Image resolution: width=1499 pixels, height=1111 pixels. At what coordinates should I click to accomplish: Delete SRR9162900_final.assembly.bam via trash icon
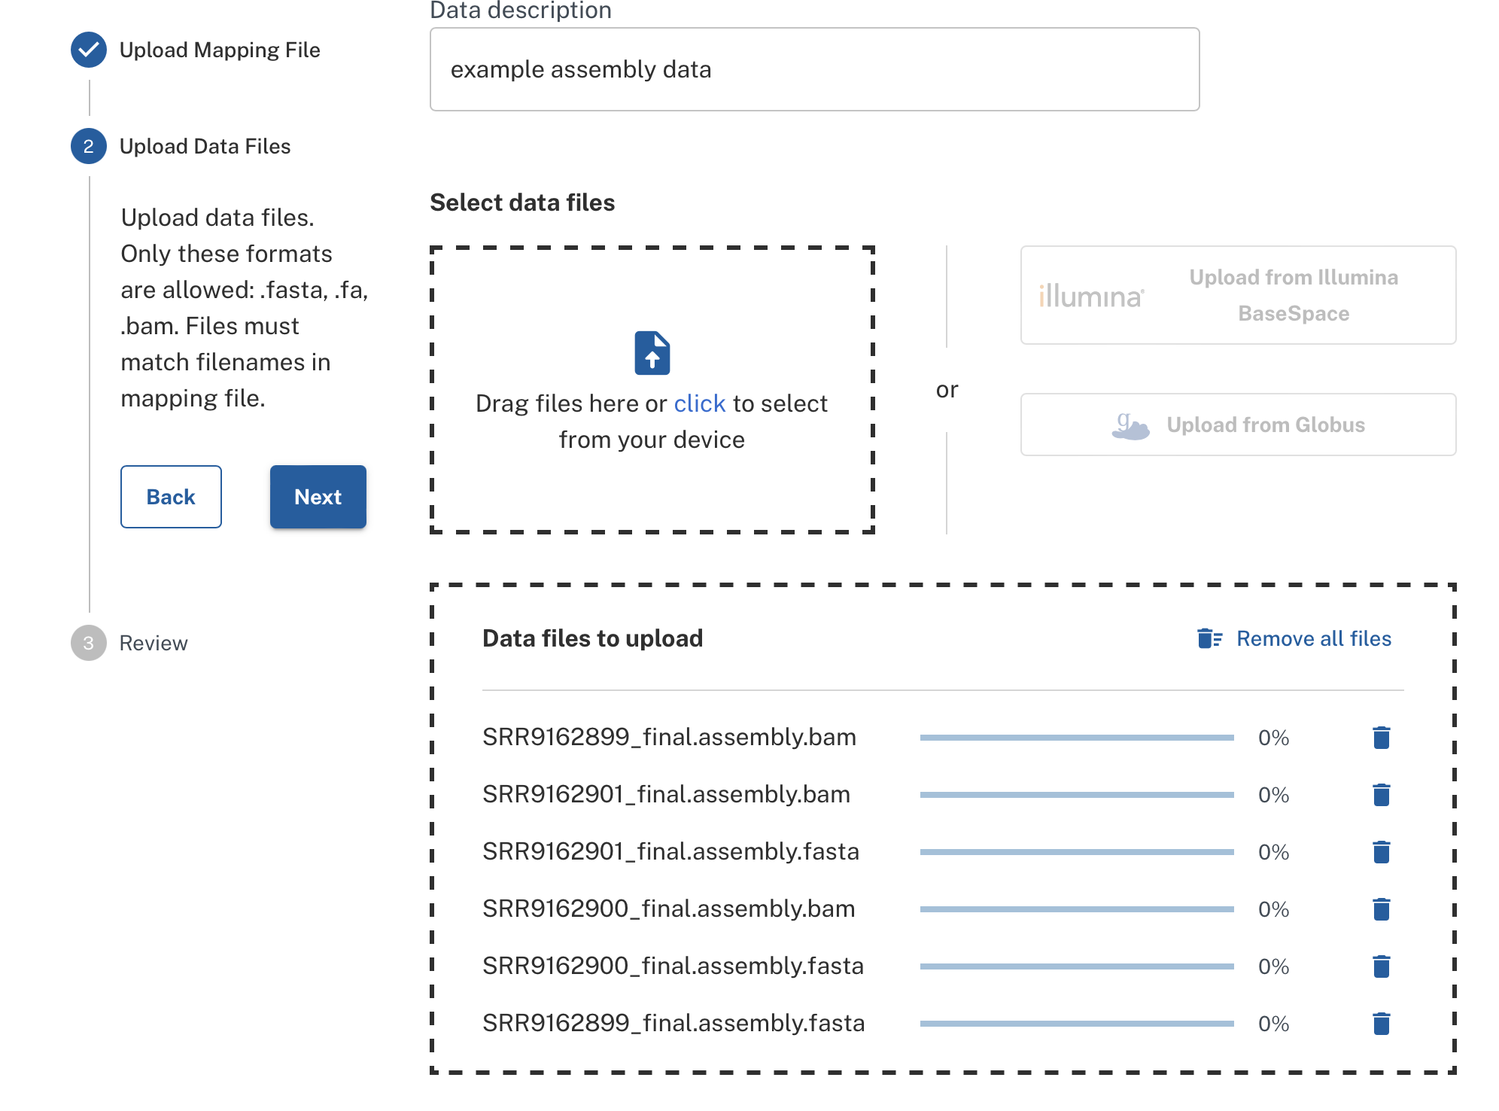pyautogui.click(x=1381, y=909)
